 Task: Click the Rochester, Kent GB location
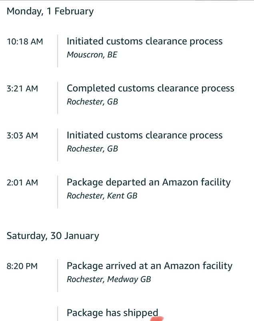(102, 196)
